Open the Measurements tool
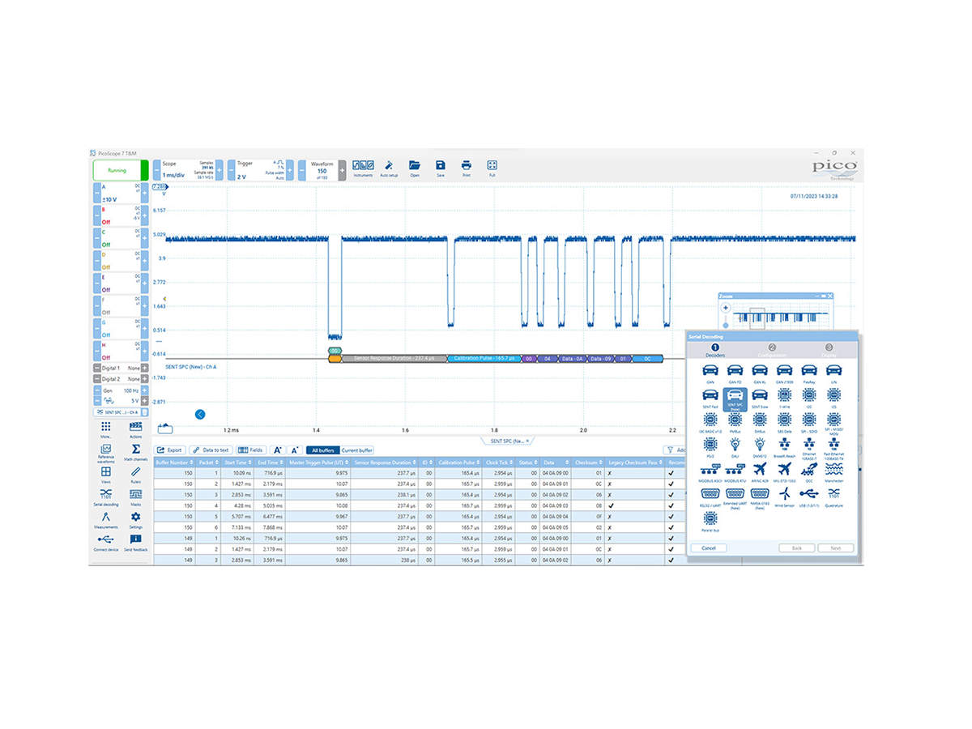Image resolution: width=972 pixels, height=729 pixels. point(106,519)
